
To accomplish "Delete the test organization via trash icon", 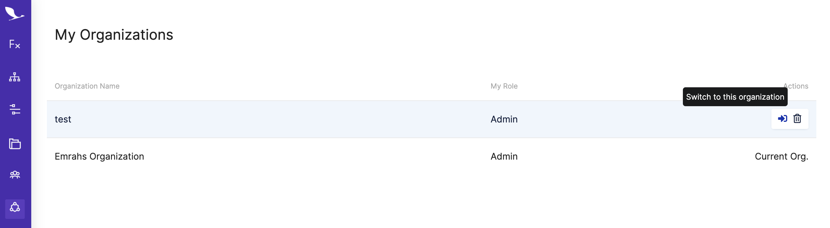I will point(797,119).
